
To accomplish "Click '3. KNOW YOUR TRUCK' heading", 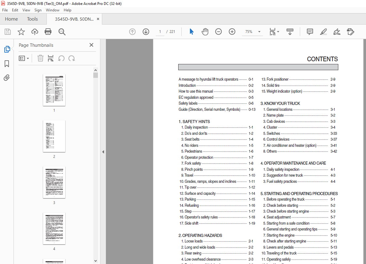I will [x=280, y=103].
